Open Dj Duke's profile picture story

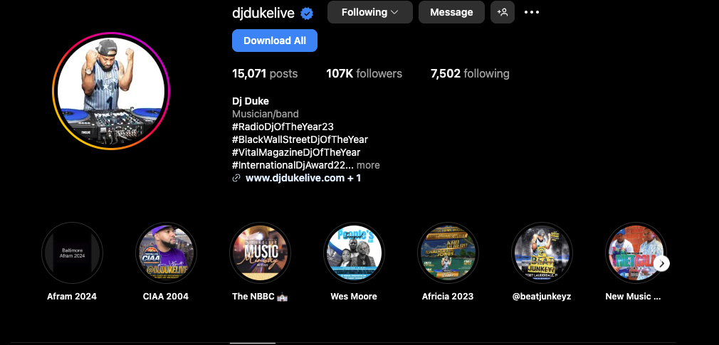(x=111, y=91)
